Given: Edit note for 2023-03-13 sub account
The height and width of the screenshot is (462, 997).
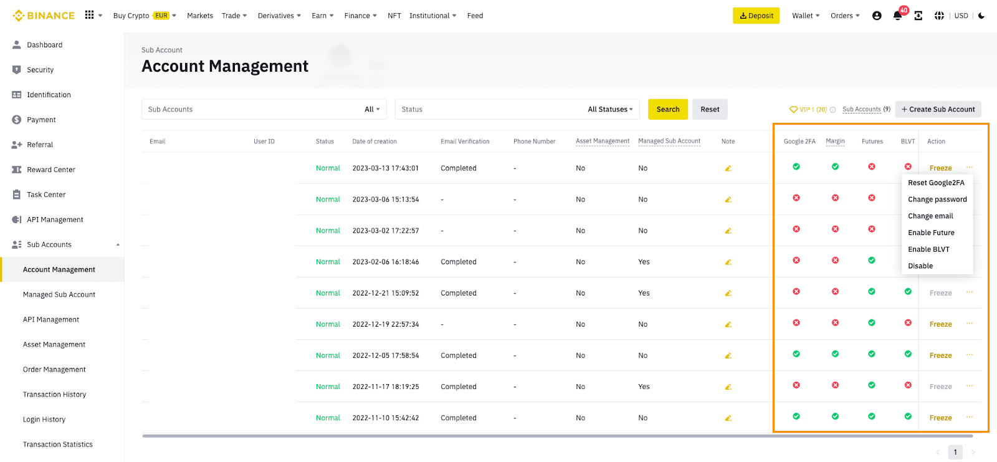Looking at the screenshot, I should [728, 168].
